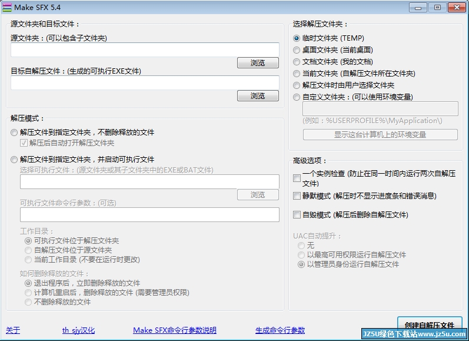
Task: Select 不删除释放的文件 radio option
Action: (28, 302)
